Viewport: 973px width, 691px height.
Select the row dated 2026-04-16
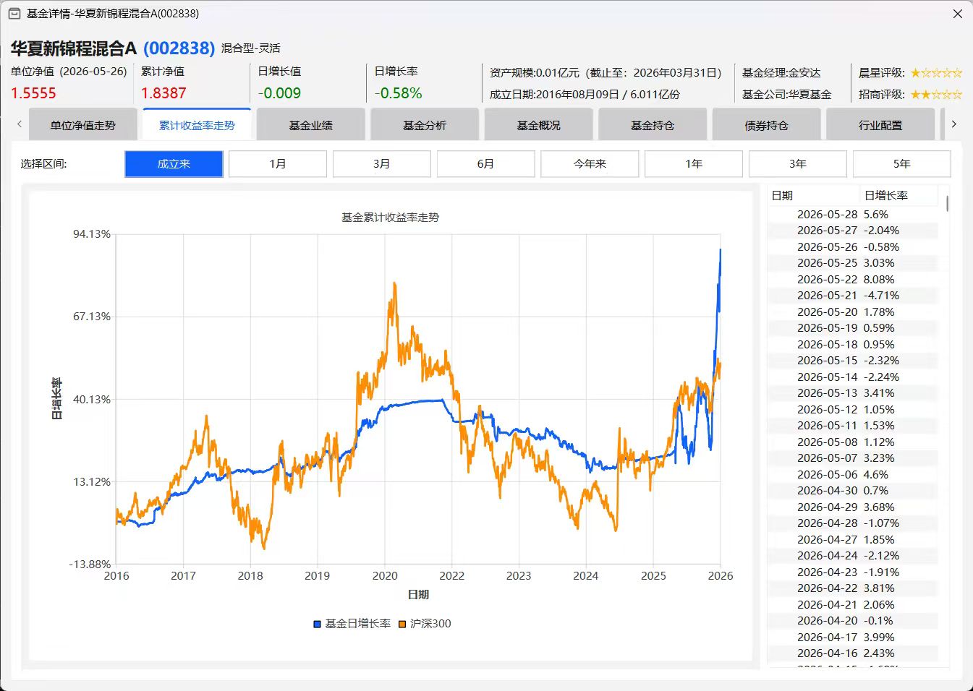[x=853, y=653]
